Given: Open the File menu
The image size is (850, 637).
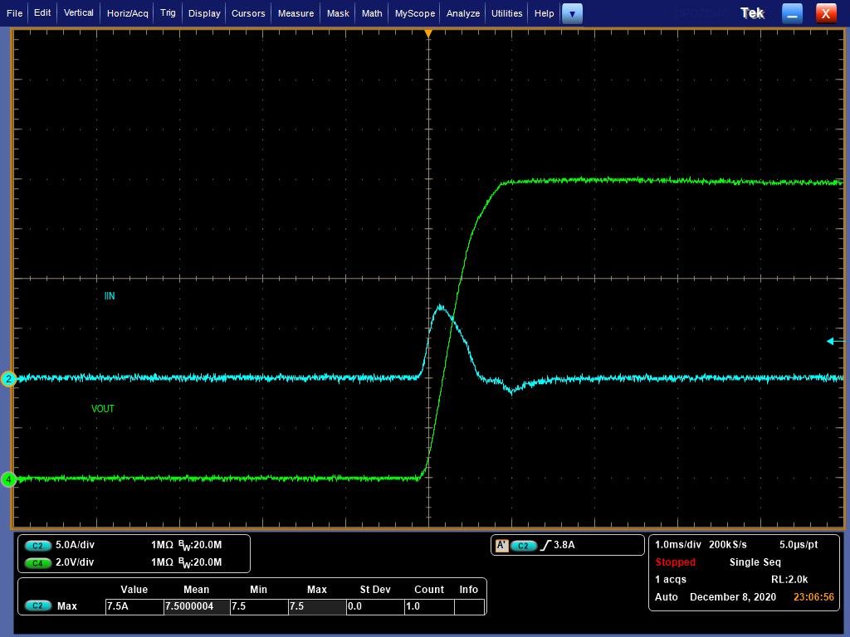Looking at the screenshot, I should [15, 13].
